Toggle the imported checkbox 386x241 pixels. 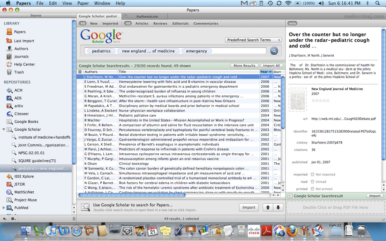click(312, 174)
